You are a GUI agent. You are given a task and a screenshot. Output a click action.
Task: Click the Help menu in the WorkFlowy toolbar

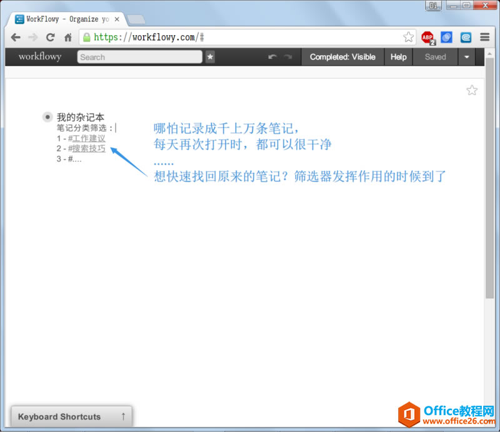(x=398, y=57)
